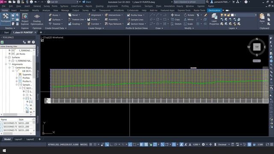Open the Alignment dropdown in ribbon
Screen dimensions: 274x154
pos(95,15)
